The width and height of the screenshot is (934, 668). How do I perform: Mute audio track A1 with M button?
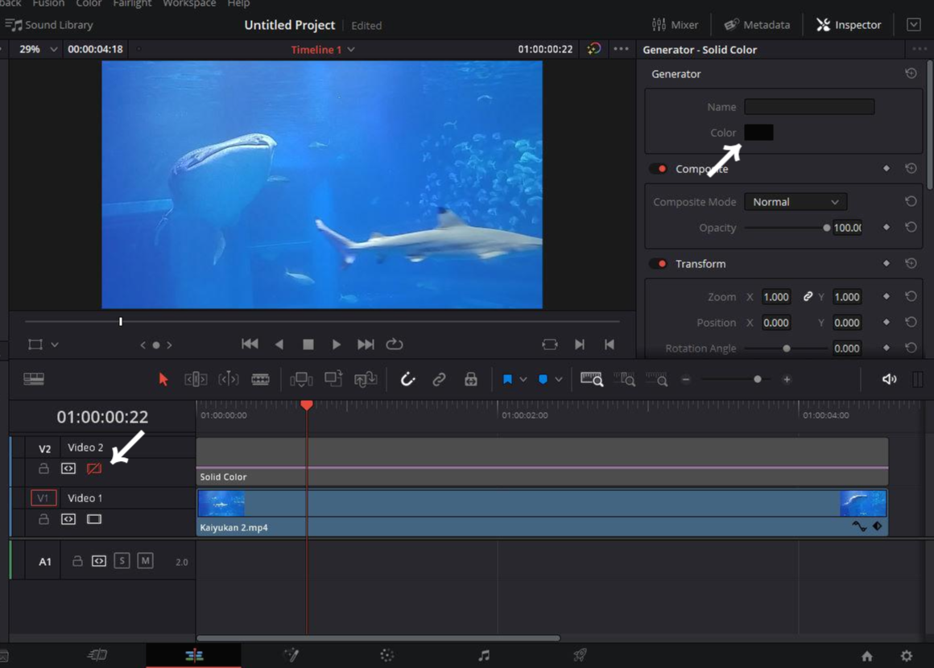(146, 561)
